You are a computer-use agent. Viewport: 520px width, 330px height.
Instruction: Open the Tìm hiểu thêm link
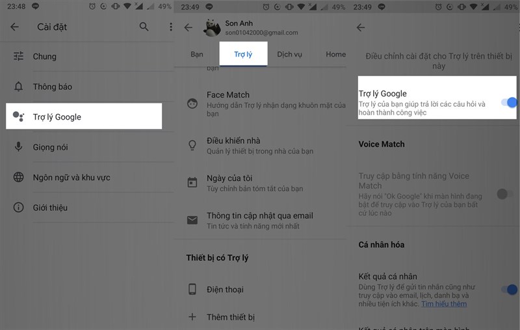(444, 304)
